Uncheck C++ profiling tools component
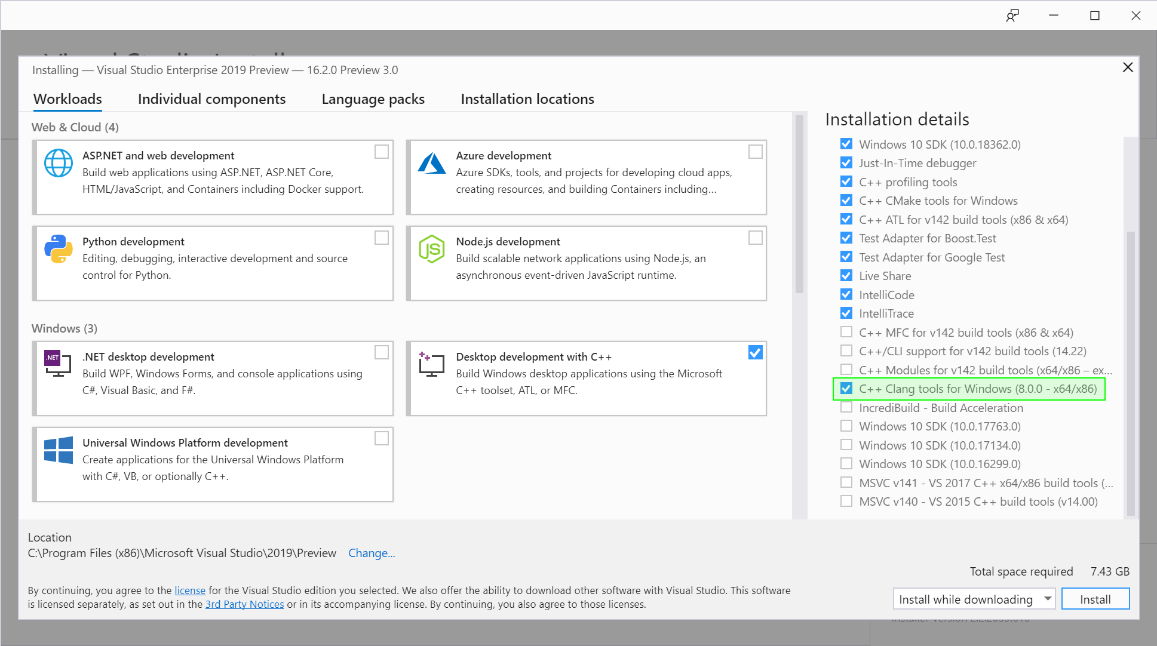Viewport: 1157px width, 646px height. coord(846,182)
